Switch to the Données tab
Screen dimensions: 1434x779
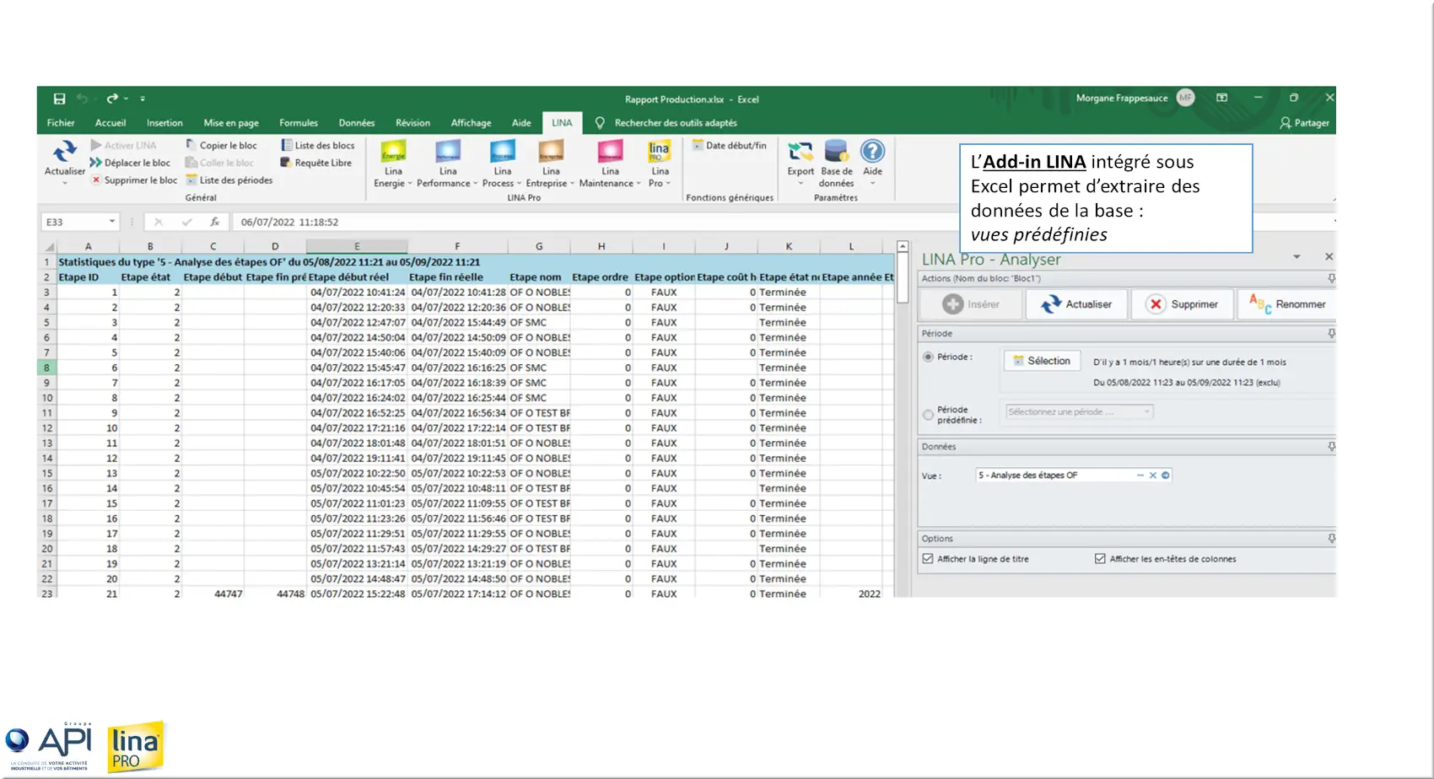pos(357,123)
